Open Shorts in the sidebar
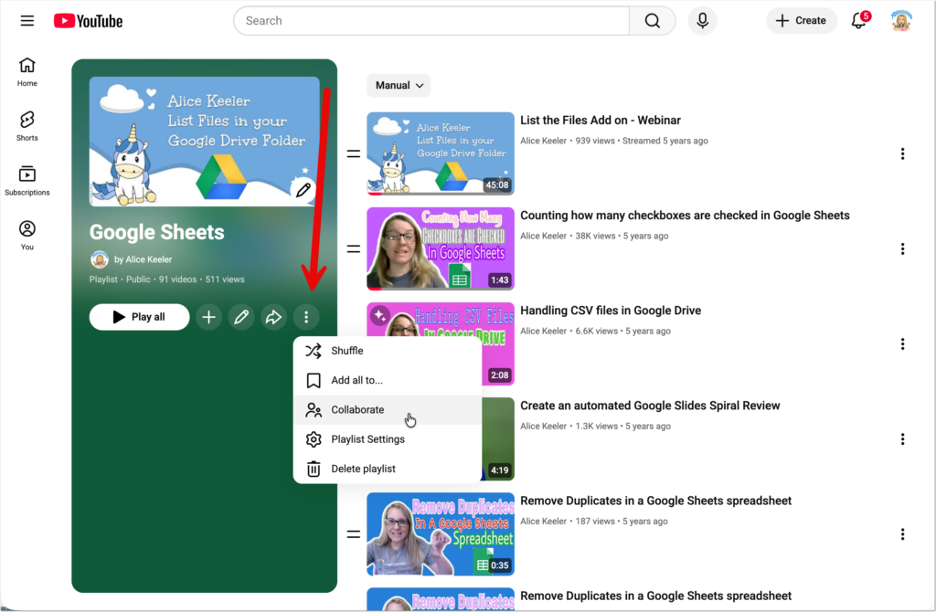 27,126
